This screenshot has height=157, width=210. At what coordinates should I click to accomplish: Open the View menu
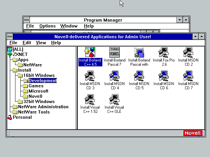pos(41,43)
